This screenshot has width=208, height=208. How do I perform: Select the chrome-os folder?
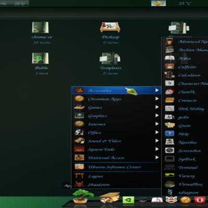pos(42,33)
